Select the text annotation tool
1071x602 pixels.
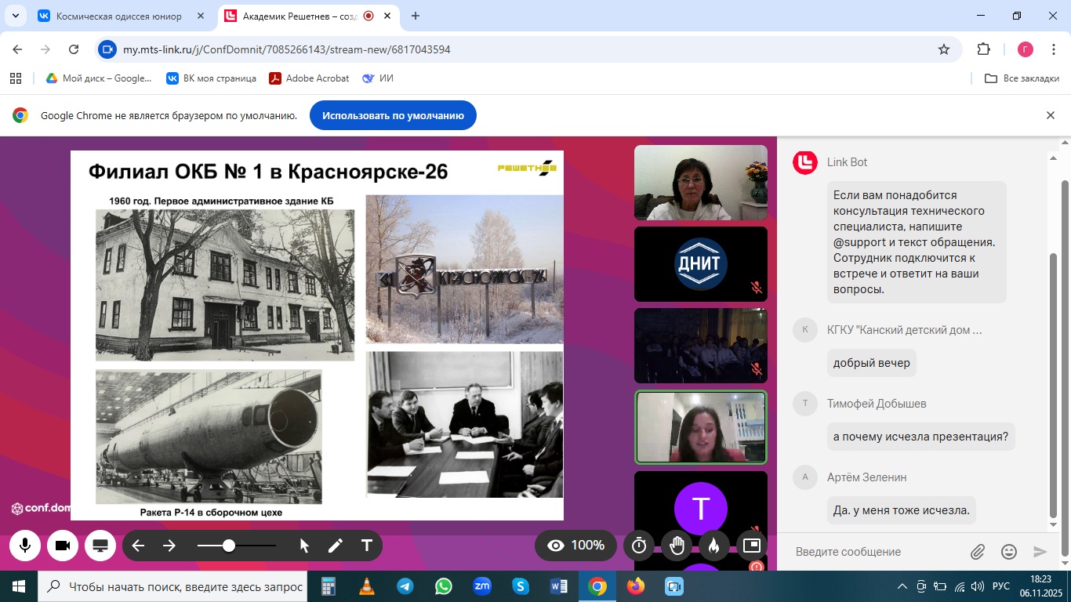[x=366, y=546]
